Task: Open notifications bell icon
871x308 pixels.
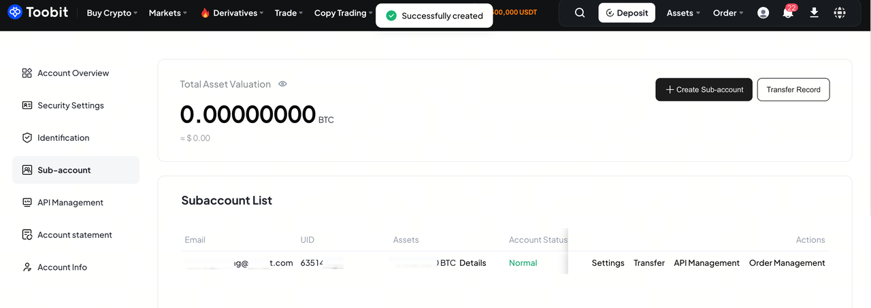Action: coord(788,13)
